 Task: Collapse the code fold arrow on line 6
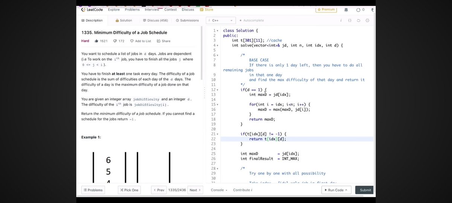tap(217, 55)
